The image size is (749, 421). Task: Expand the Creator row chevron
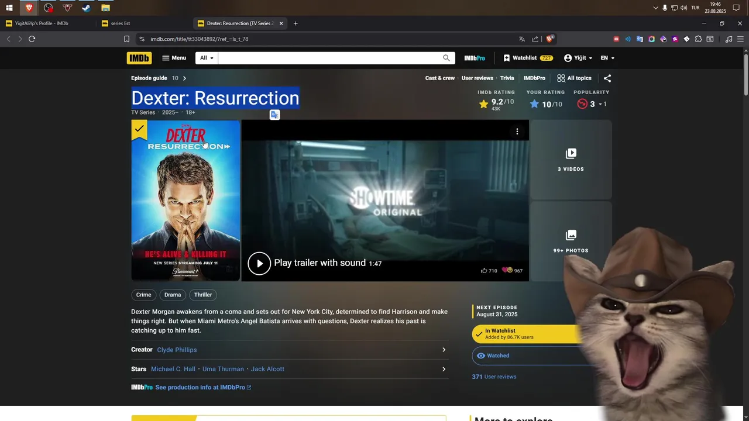coord(444,350)
